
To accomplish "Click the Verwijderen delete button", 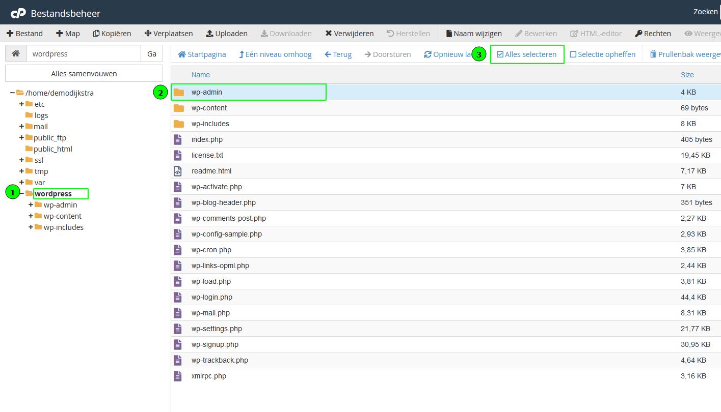I will pos(350,34).
